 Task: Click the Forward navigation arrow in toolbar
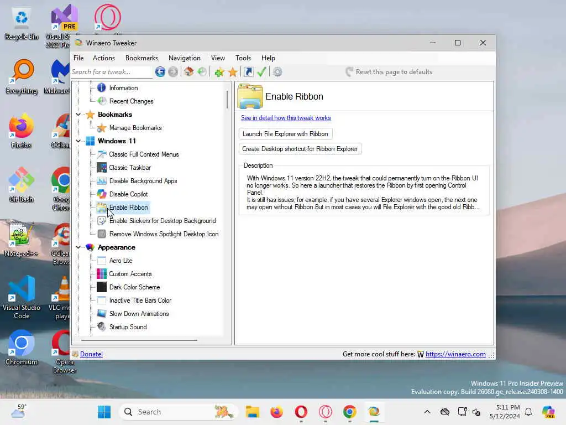point(173,72)
